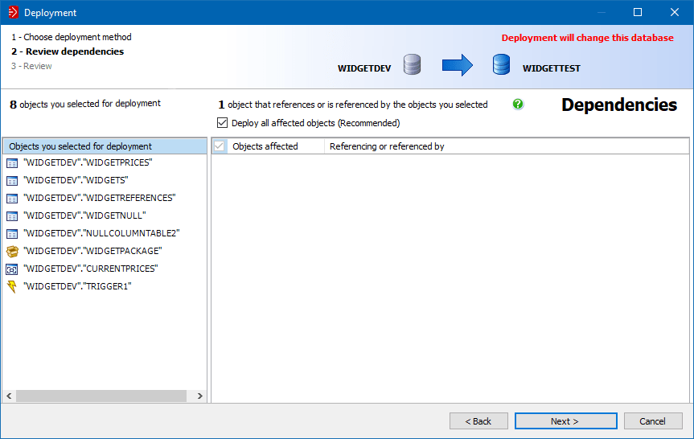Image resolution: width=694 pixels, height=439 pixels.
Task: Toggle the select-all checkbox in grid header
Action: pos(219,146)
